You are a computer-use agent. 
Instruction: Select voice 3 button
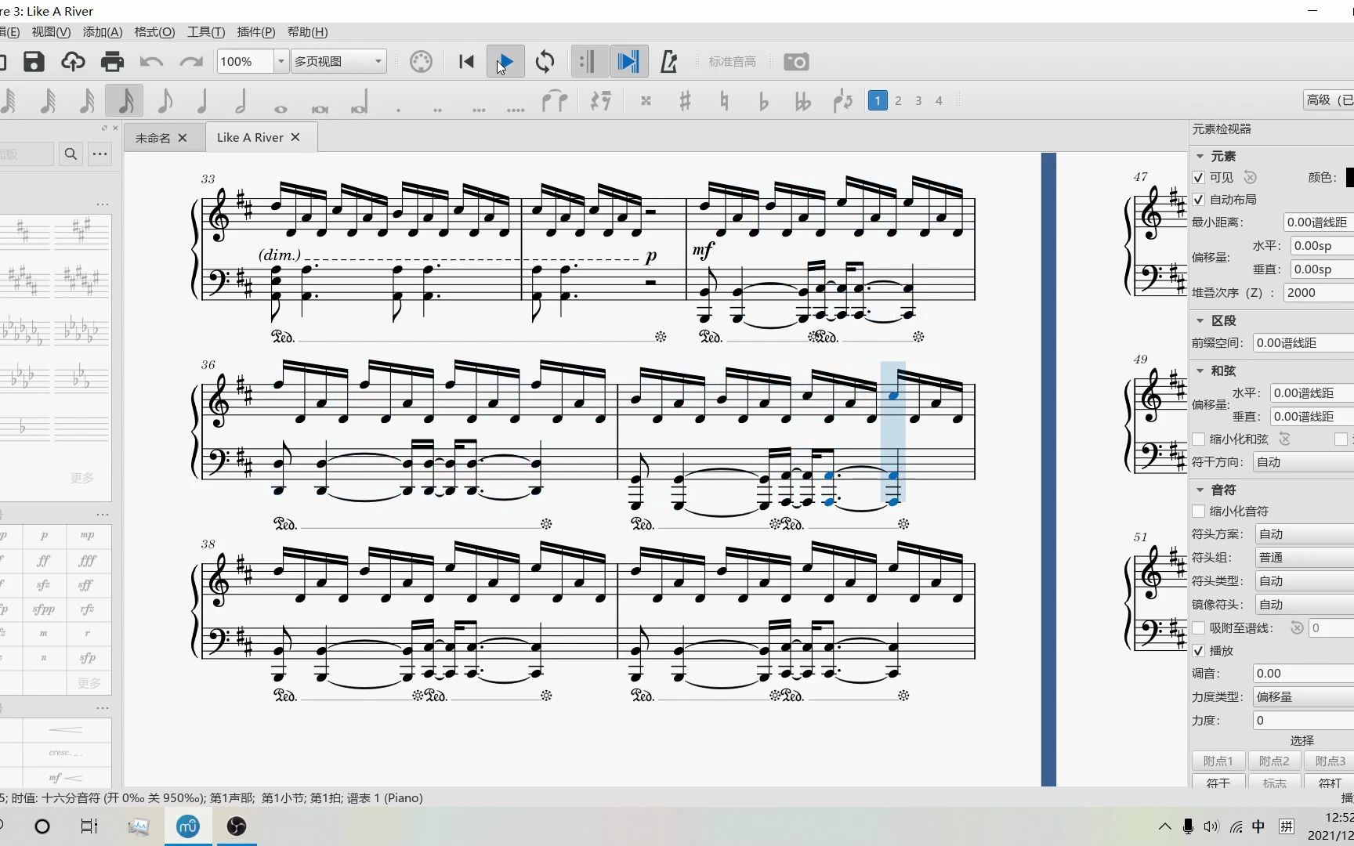click(x=918, y=100)
